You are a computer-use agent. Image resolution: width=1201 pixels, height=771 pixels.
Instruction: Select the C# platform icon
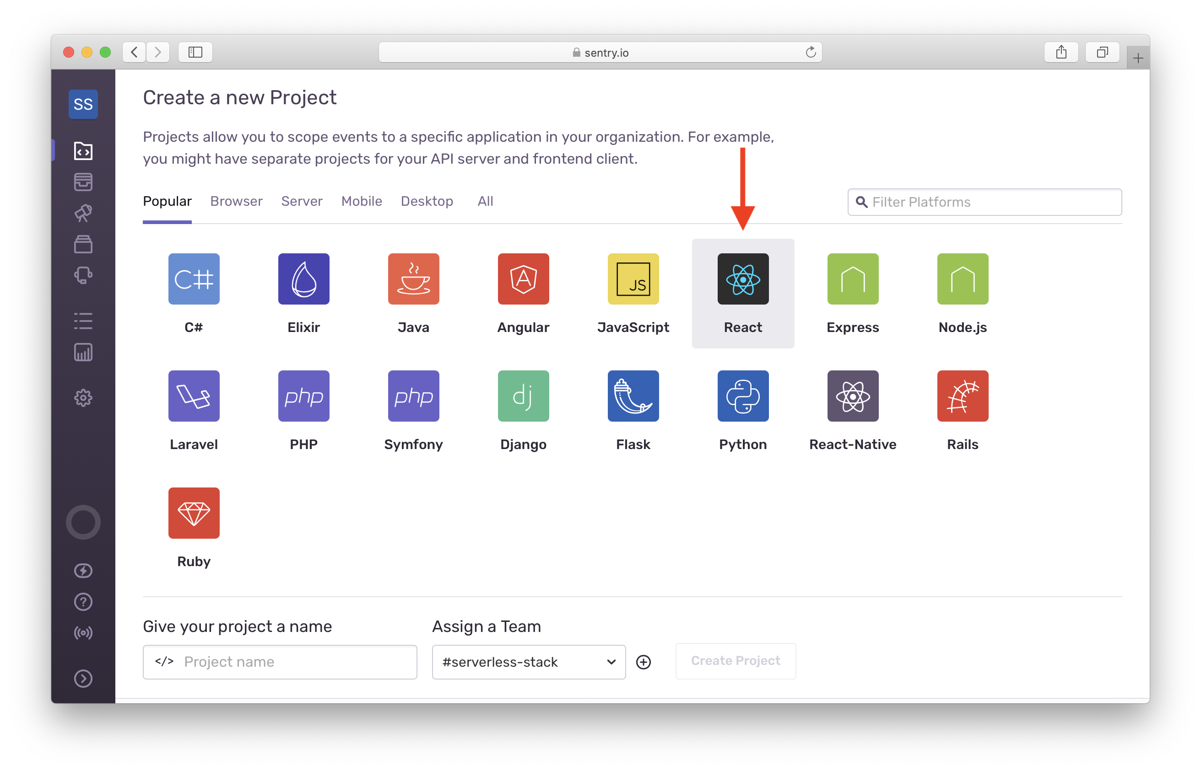(x=194, y=279)
